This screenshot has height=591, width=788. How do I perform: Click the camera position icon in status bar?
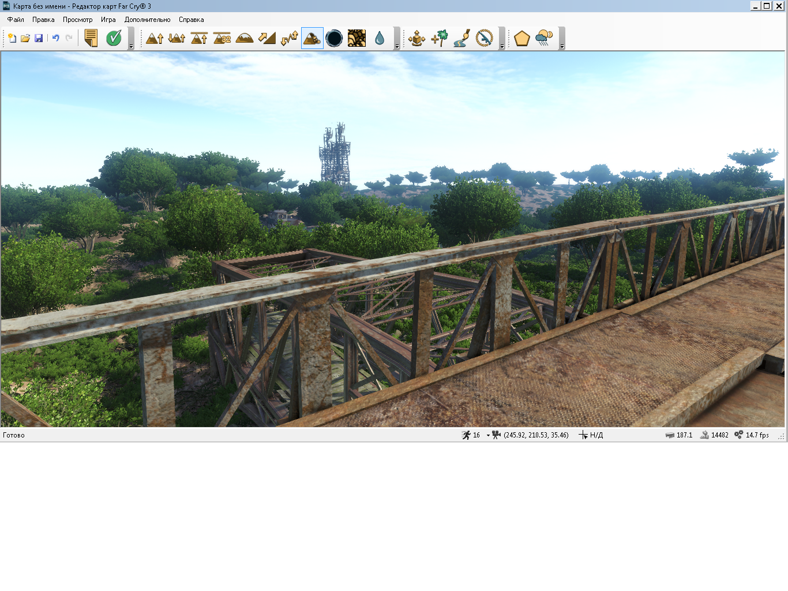click(x=497, y=435)
